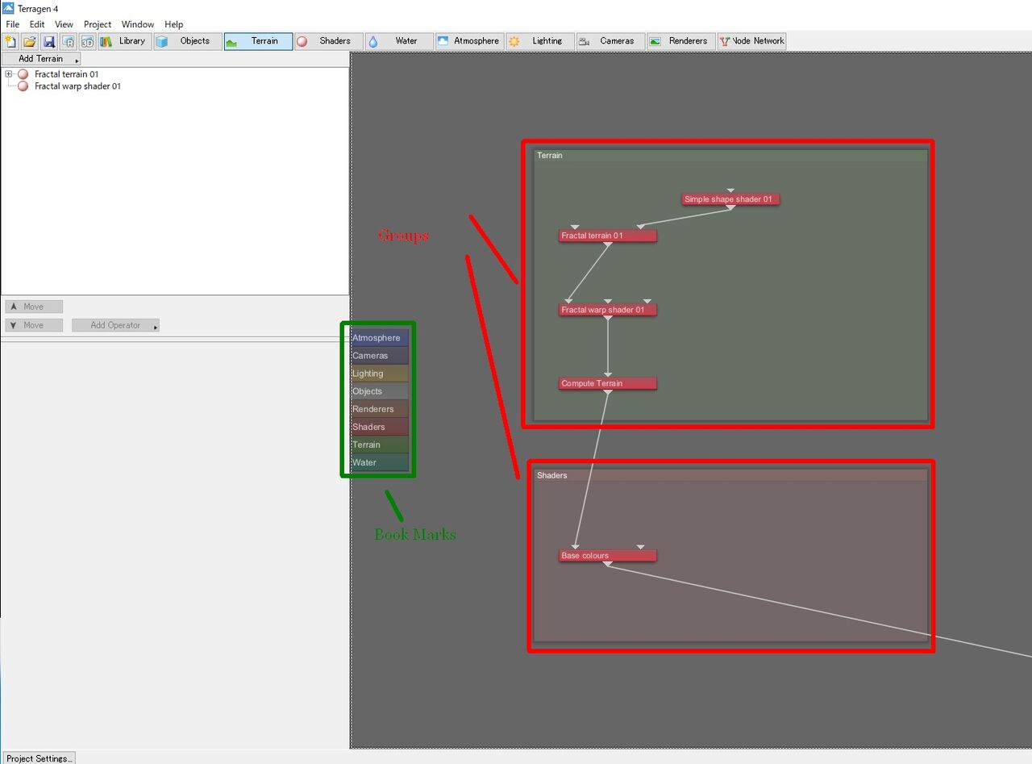Select the Compute Terrain node

pos(608,383)
